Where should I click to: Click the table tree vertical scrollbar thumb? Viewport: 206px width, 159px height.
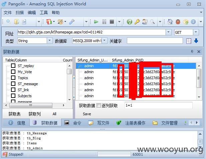[69, 71]
